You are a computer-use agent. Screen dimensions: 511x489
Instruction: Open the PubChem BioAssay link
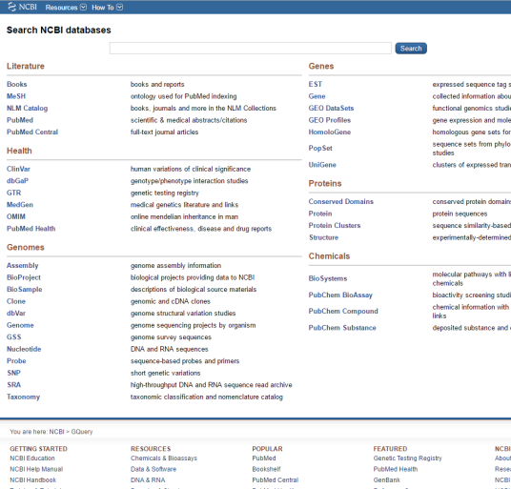pos(340,295)
